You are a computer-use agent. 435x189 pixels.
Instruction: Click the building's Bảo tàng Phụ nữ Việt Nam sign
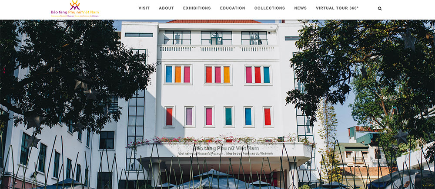coord(227,148)
